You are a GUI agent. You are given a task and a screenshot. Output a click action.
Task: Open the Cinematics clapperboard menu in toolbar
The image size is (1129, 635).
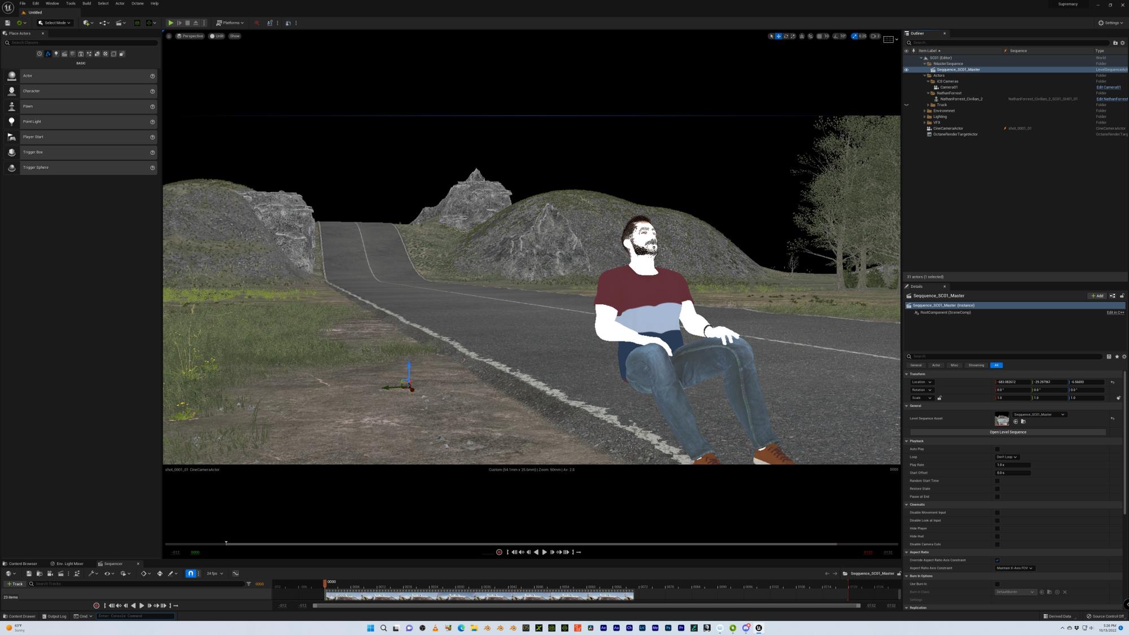[x=120, y=23]
